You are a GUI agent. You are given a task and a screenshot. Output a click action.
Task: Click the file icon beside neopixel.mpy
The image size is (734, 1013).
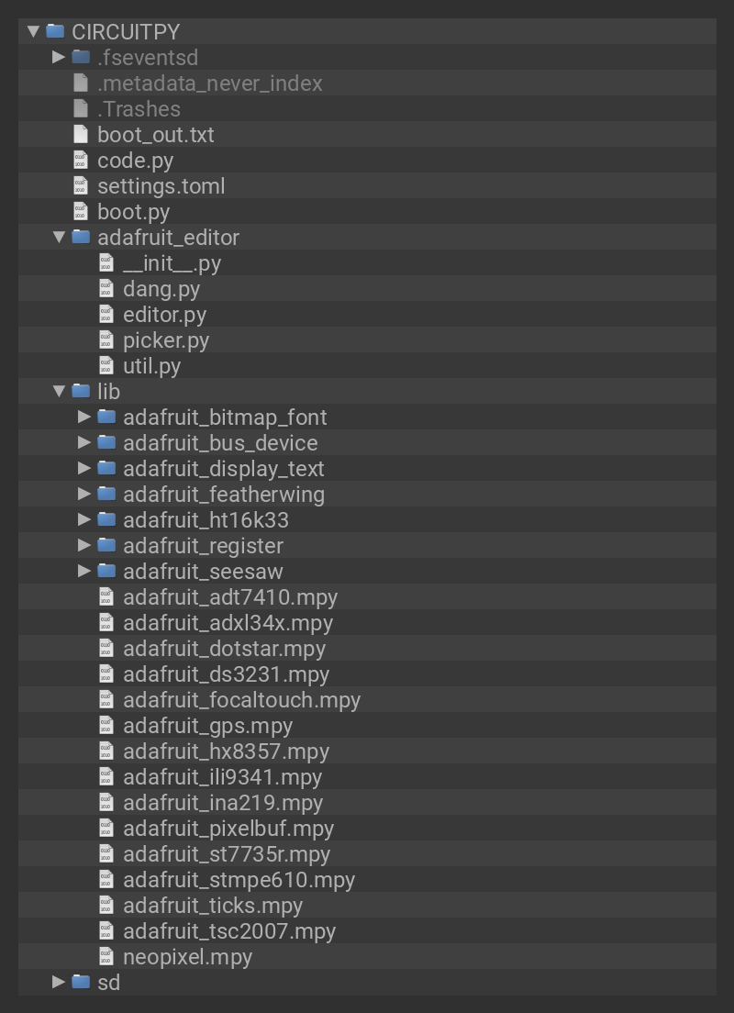tap(106, 957)
